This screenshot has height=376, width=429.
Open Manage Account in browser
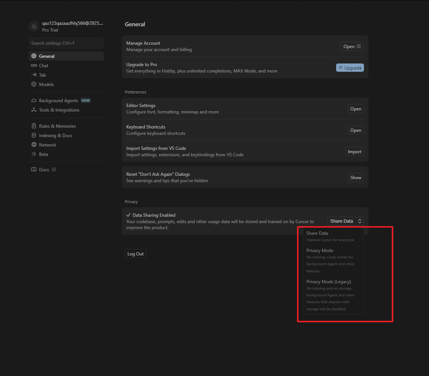tap(352, 46)
